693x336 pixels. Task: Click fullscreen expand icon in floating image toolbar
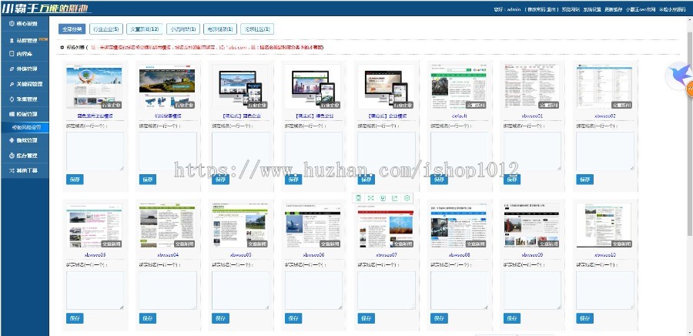[371, 198]
